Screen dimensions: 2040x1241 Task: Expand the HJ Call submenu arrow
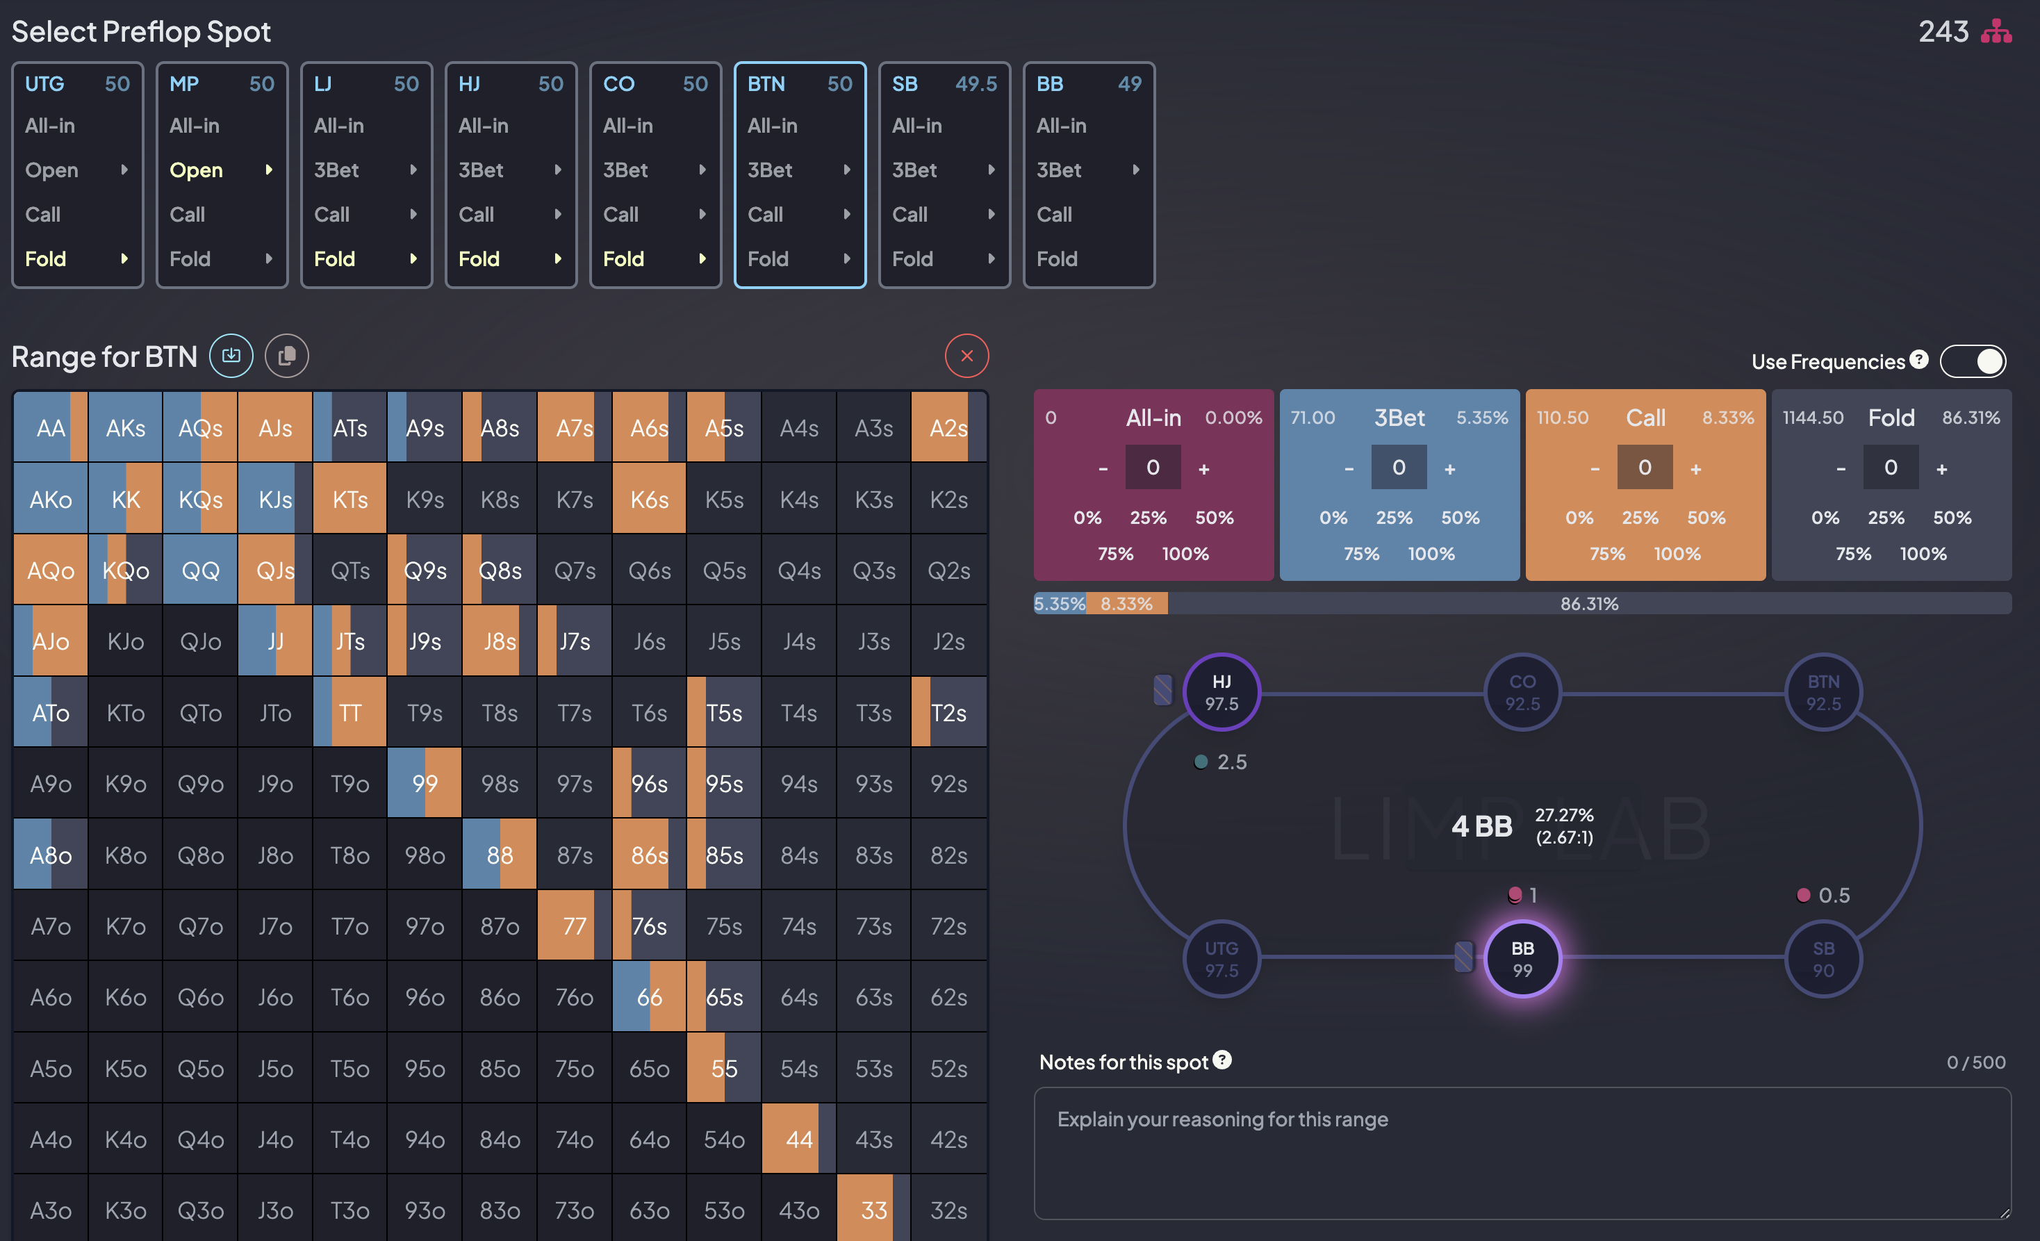[x=557, y=215]
